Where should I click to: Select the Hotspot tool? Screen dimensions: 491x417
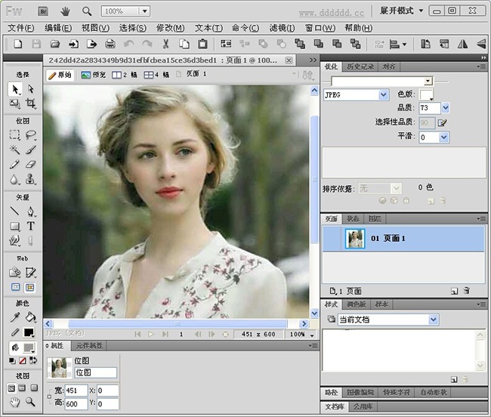(x=14, y=273)
